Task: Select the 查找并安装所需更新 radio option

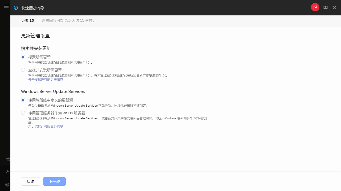Action: point(23,70)
